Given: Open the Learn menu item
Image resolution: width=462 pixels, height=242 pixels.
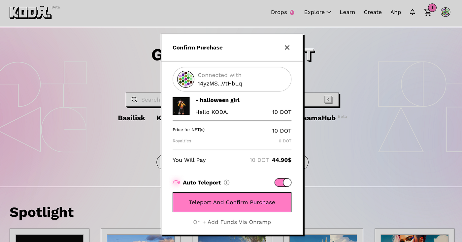Looking at the screenshot, I should (x=347, y=12).
